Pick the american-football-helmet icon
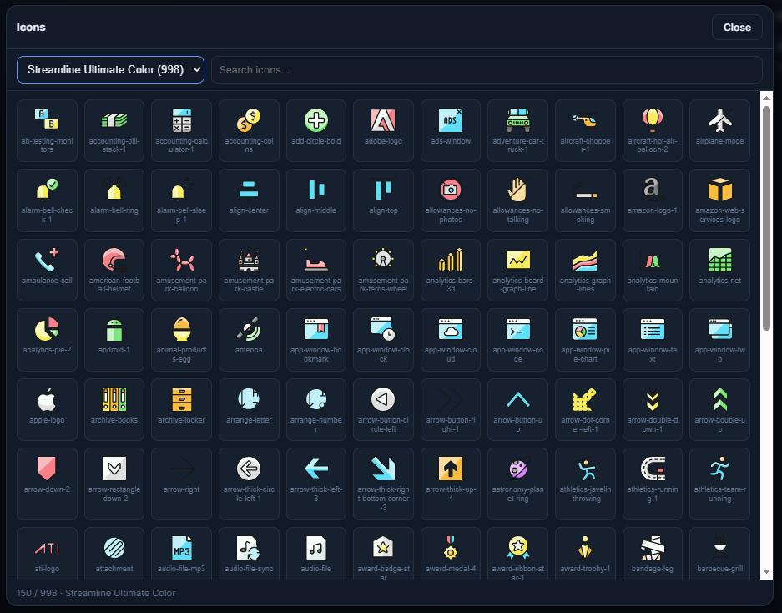The image size is (782, 613). click(114, 270)
